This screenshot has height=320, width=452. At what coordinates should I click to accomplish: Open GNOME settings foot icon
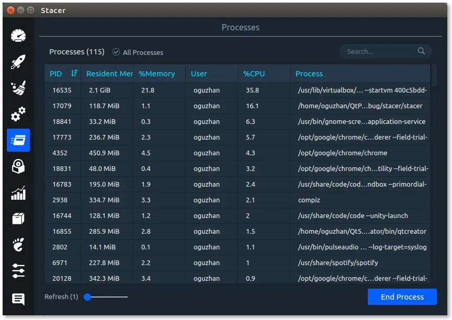(x=18, y=245)
